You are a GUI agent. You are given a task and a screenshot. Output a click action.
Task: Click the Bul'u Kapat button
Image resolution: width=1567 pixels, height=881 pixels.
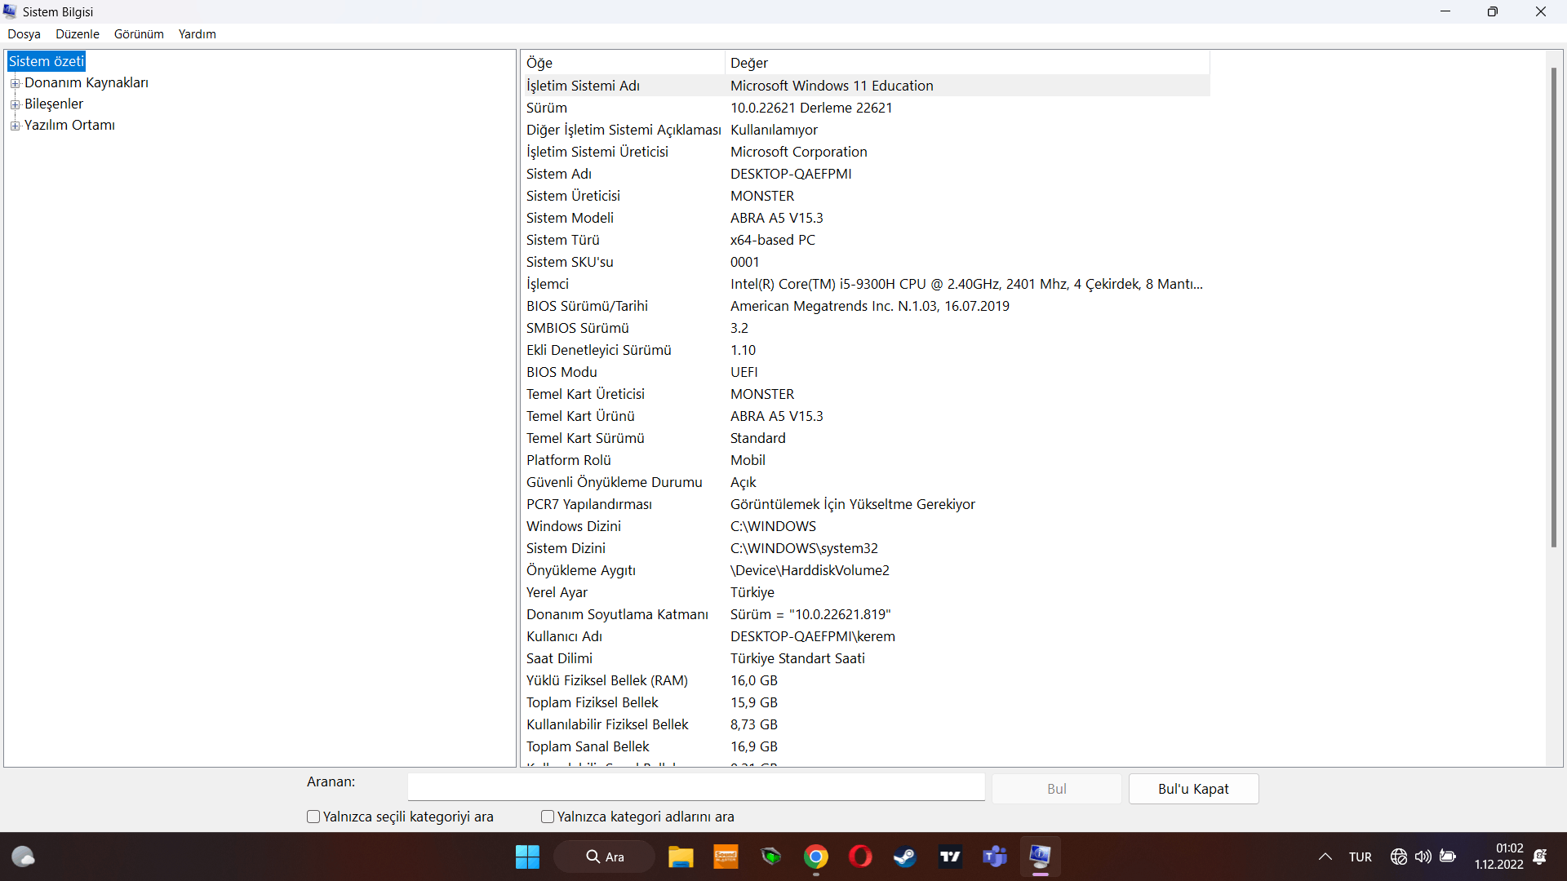point(1193,789)
